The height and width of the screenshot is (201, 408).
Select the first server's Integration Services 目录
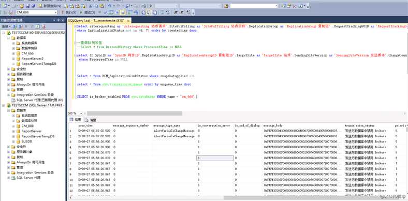tap(35, 95)
